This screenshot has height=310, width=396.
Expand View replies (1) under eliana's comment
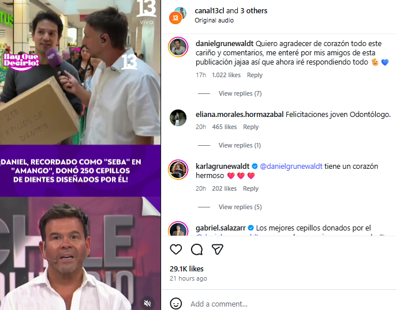pos(240,145)
